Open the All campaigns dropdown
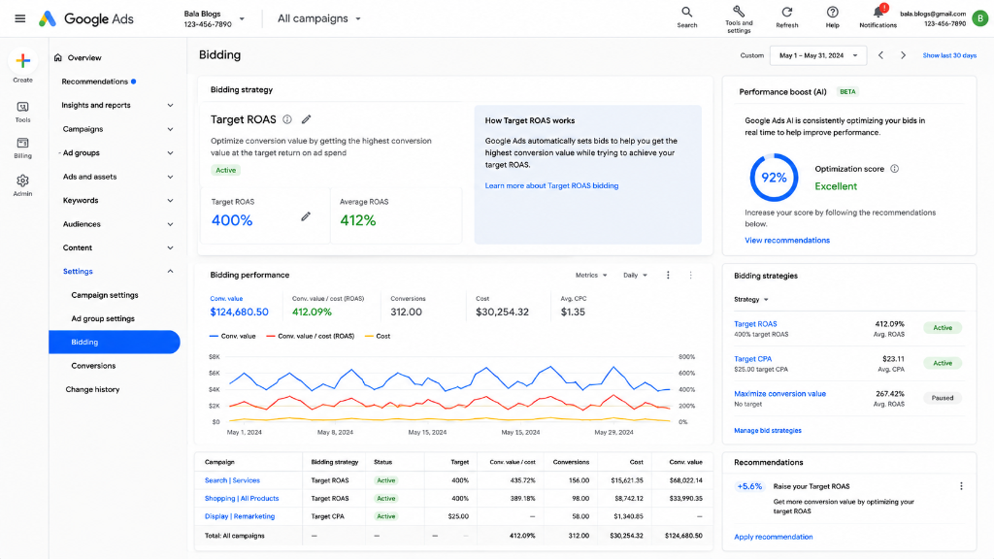The height and width of the screenshot is (559, 994). (x=318, y=19)
